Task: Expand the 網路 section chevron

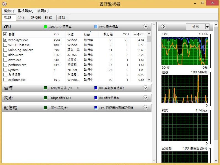Action: click(x=146, y=98)
